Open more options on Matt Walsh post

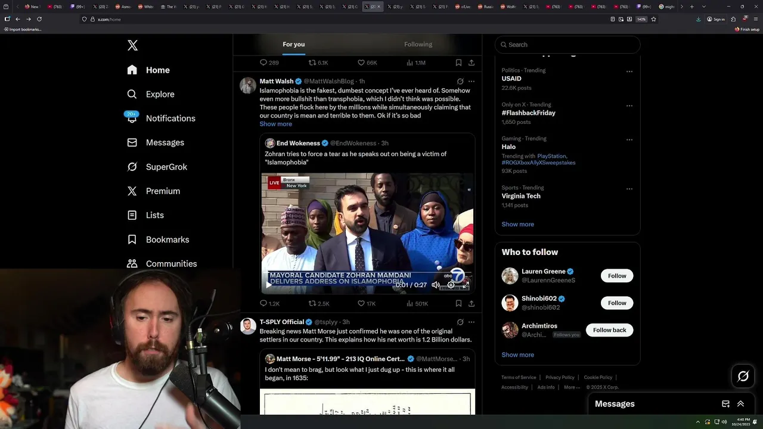pos(472,82)
